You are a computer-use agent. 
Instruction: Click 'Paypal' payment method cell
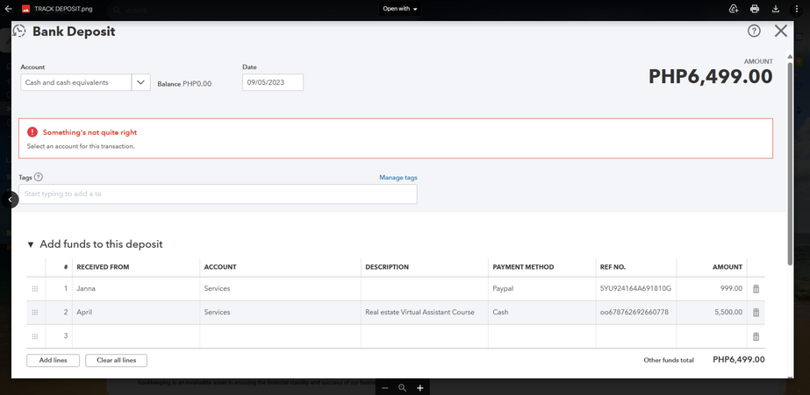(x=541, y=289)
